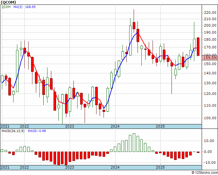Image resolution: width=218 pixels, height=175 pixels.
Task: Click the candlestick with the highest wick above 220
Action: [134, 21]
